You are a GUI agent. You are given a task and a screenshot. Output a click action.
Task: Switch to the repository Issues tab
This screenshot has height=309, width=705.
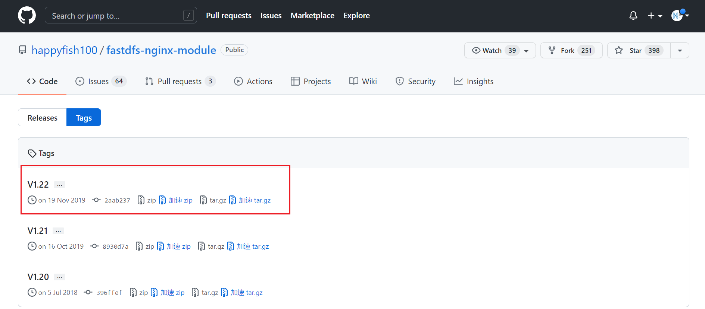(x=101, y=81)
